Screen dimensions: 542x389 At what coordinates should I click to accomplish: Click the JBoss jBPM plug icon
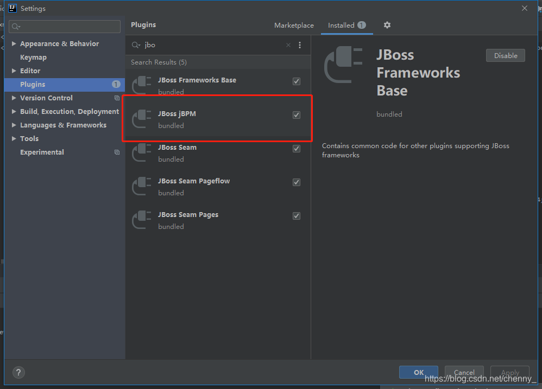tap(142, 119)
